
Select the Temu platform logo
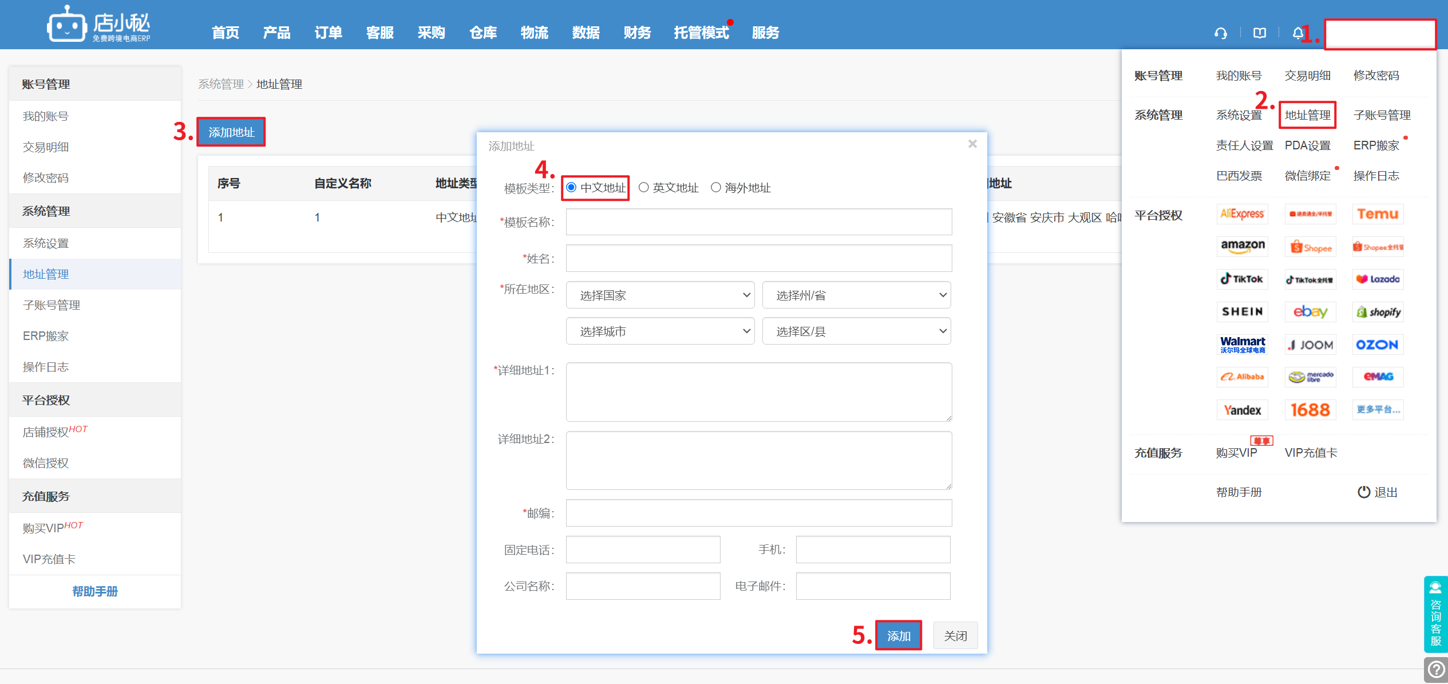pos(1378,214)
